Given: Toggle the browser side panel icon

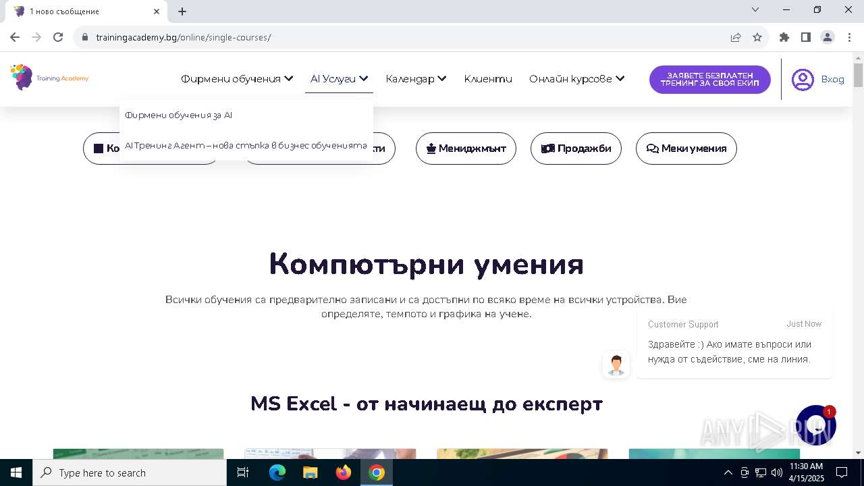Looking at the screenshot, I should click(806, 37).
